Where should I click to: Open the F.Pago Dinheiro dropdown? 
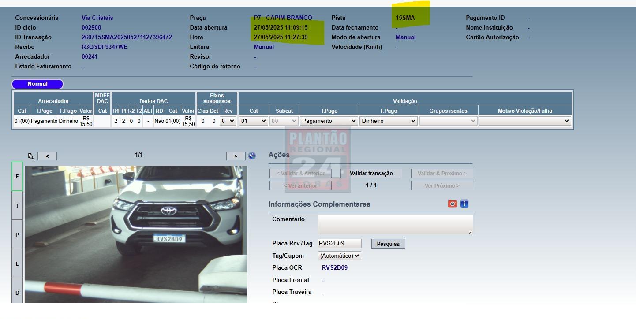point(388,121)
